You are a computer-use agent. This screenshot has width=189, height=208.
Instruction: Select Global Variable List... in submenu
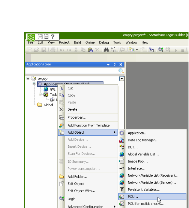(x=152, y=154)
